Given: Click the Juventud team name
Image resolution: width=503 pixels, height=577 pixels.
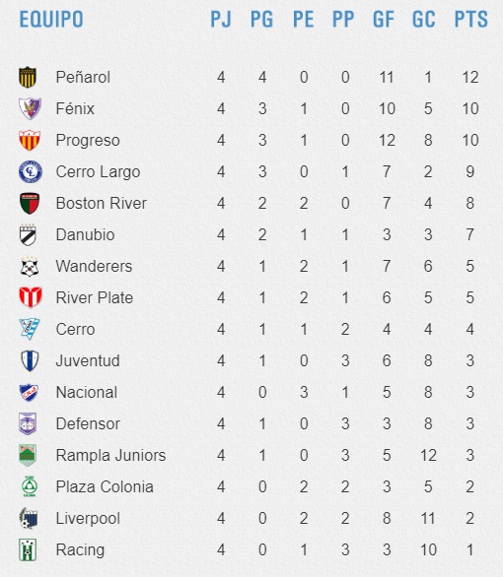Looking at the screenshot, I should click(x=88, y=360).
